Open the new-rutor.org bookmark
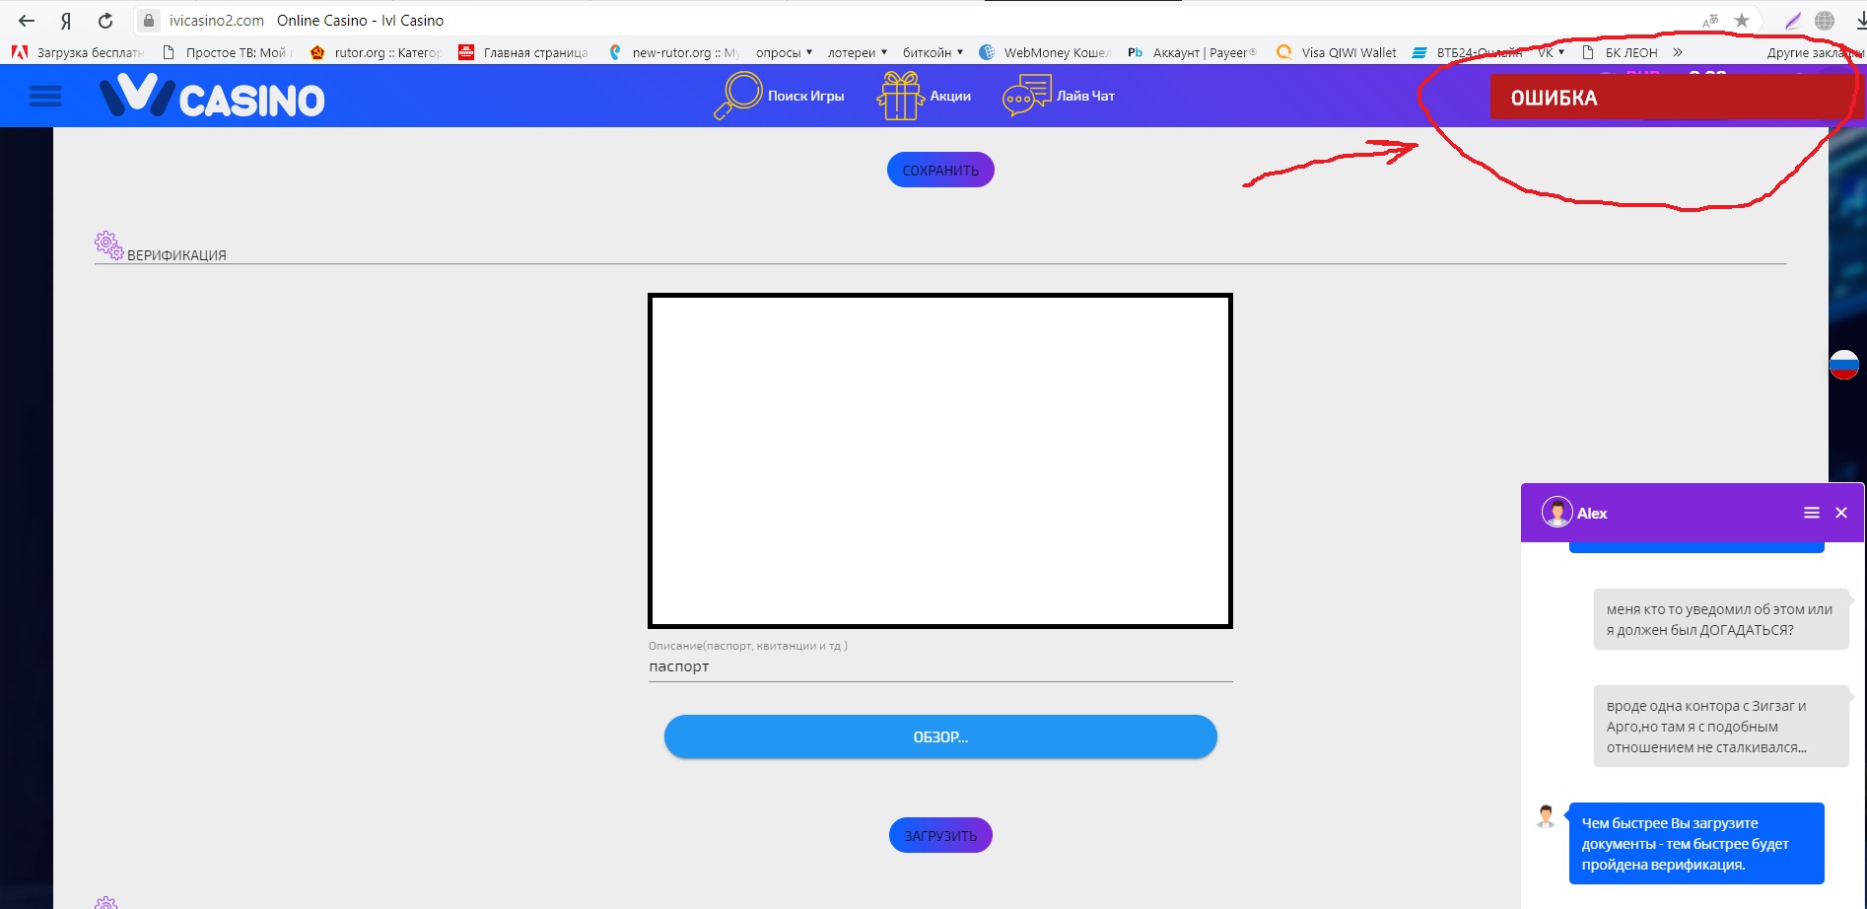Screen dimensions: 1867x909 tap(673, 52)
